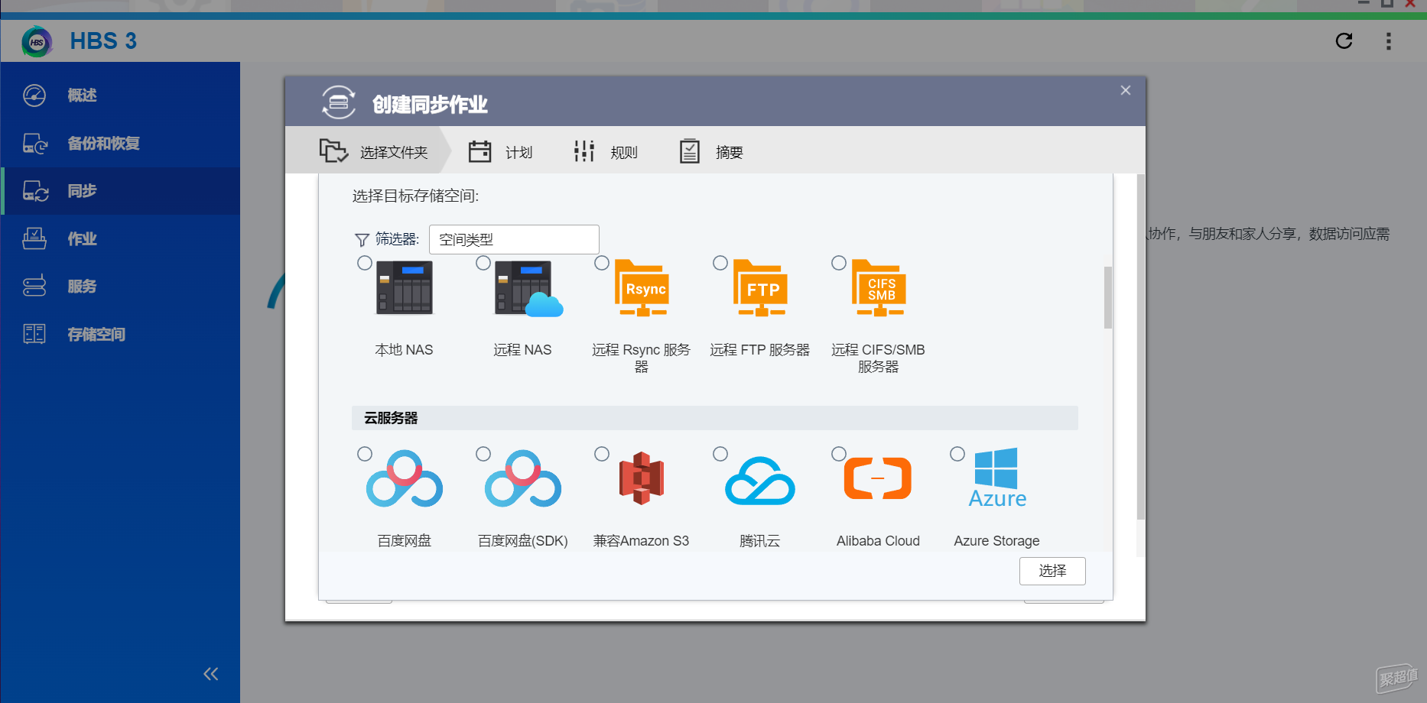Image resolution: width=1427 pixels, height=703 pixels.
Task: Open the 空间类型 filter dropdown
Action: tap(514, 239)
